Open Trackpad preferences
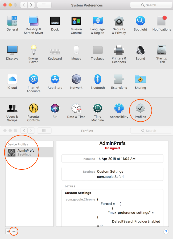The width and height of the screenshot is (173, 239). tap(98, 53)
